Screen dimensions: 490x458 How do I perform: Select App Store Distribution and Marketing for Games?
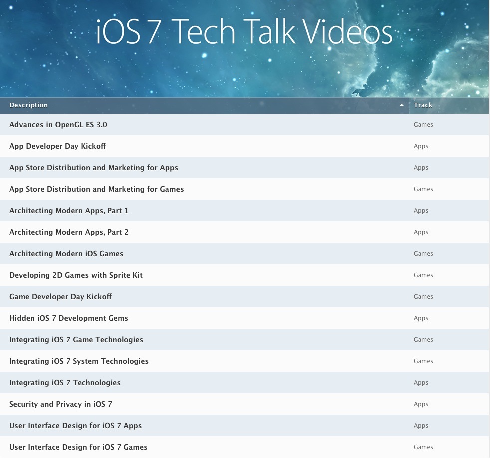coord(97,189)
